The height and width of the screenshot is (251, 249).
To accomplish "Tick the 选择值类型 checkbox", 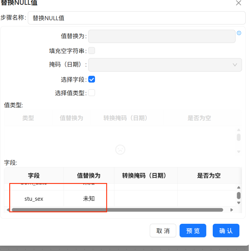I will pyautogui.click(x=92, y=93).
